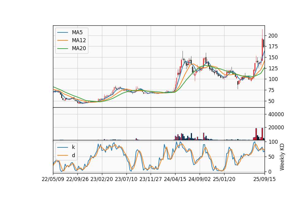
Task: Click the 23/07/10 date tick label
Action: pos(126,179)
